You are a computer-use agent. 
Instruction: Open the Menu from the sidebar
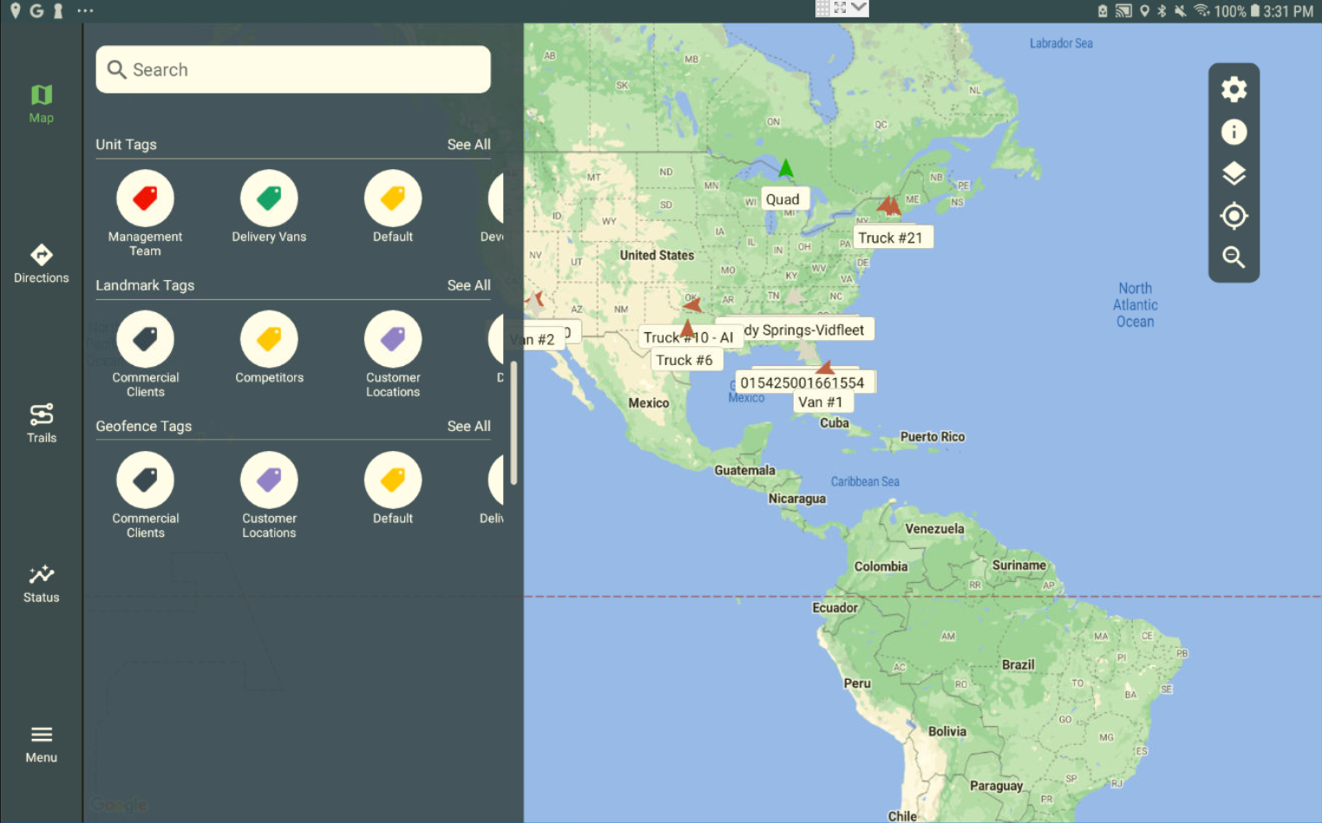point(41,741)
